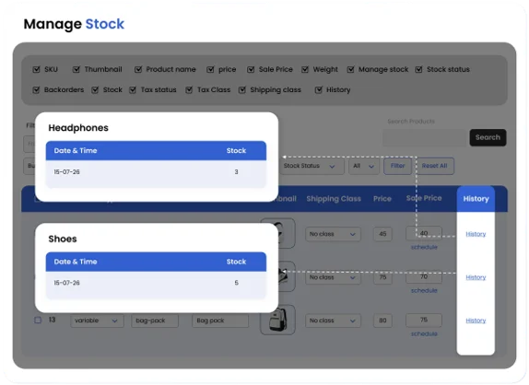This screenshot has width=529, height=385.
Task: Click the Reset All button
Action: pyautogui.click(x=435, y=166)
